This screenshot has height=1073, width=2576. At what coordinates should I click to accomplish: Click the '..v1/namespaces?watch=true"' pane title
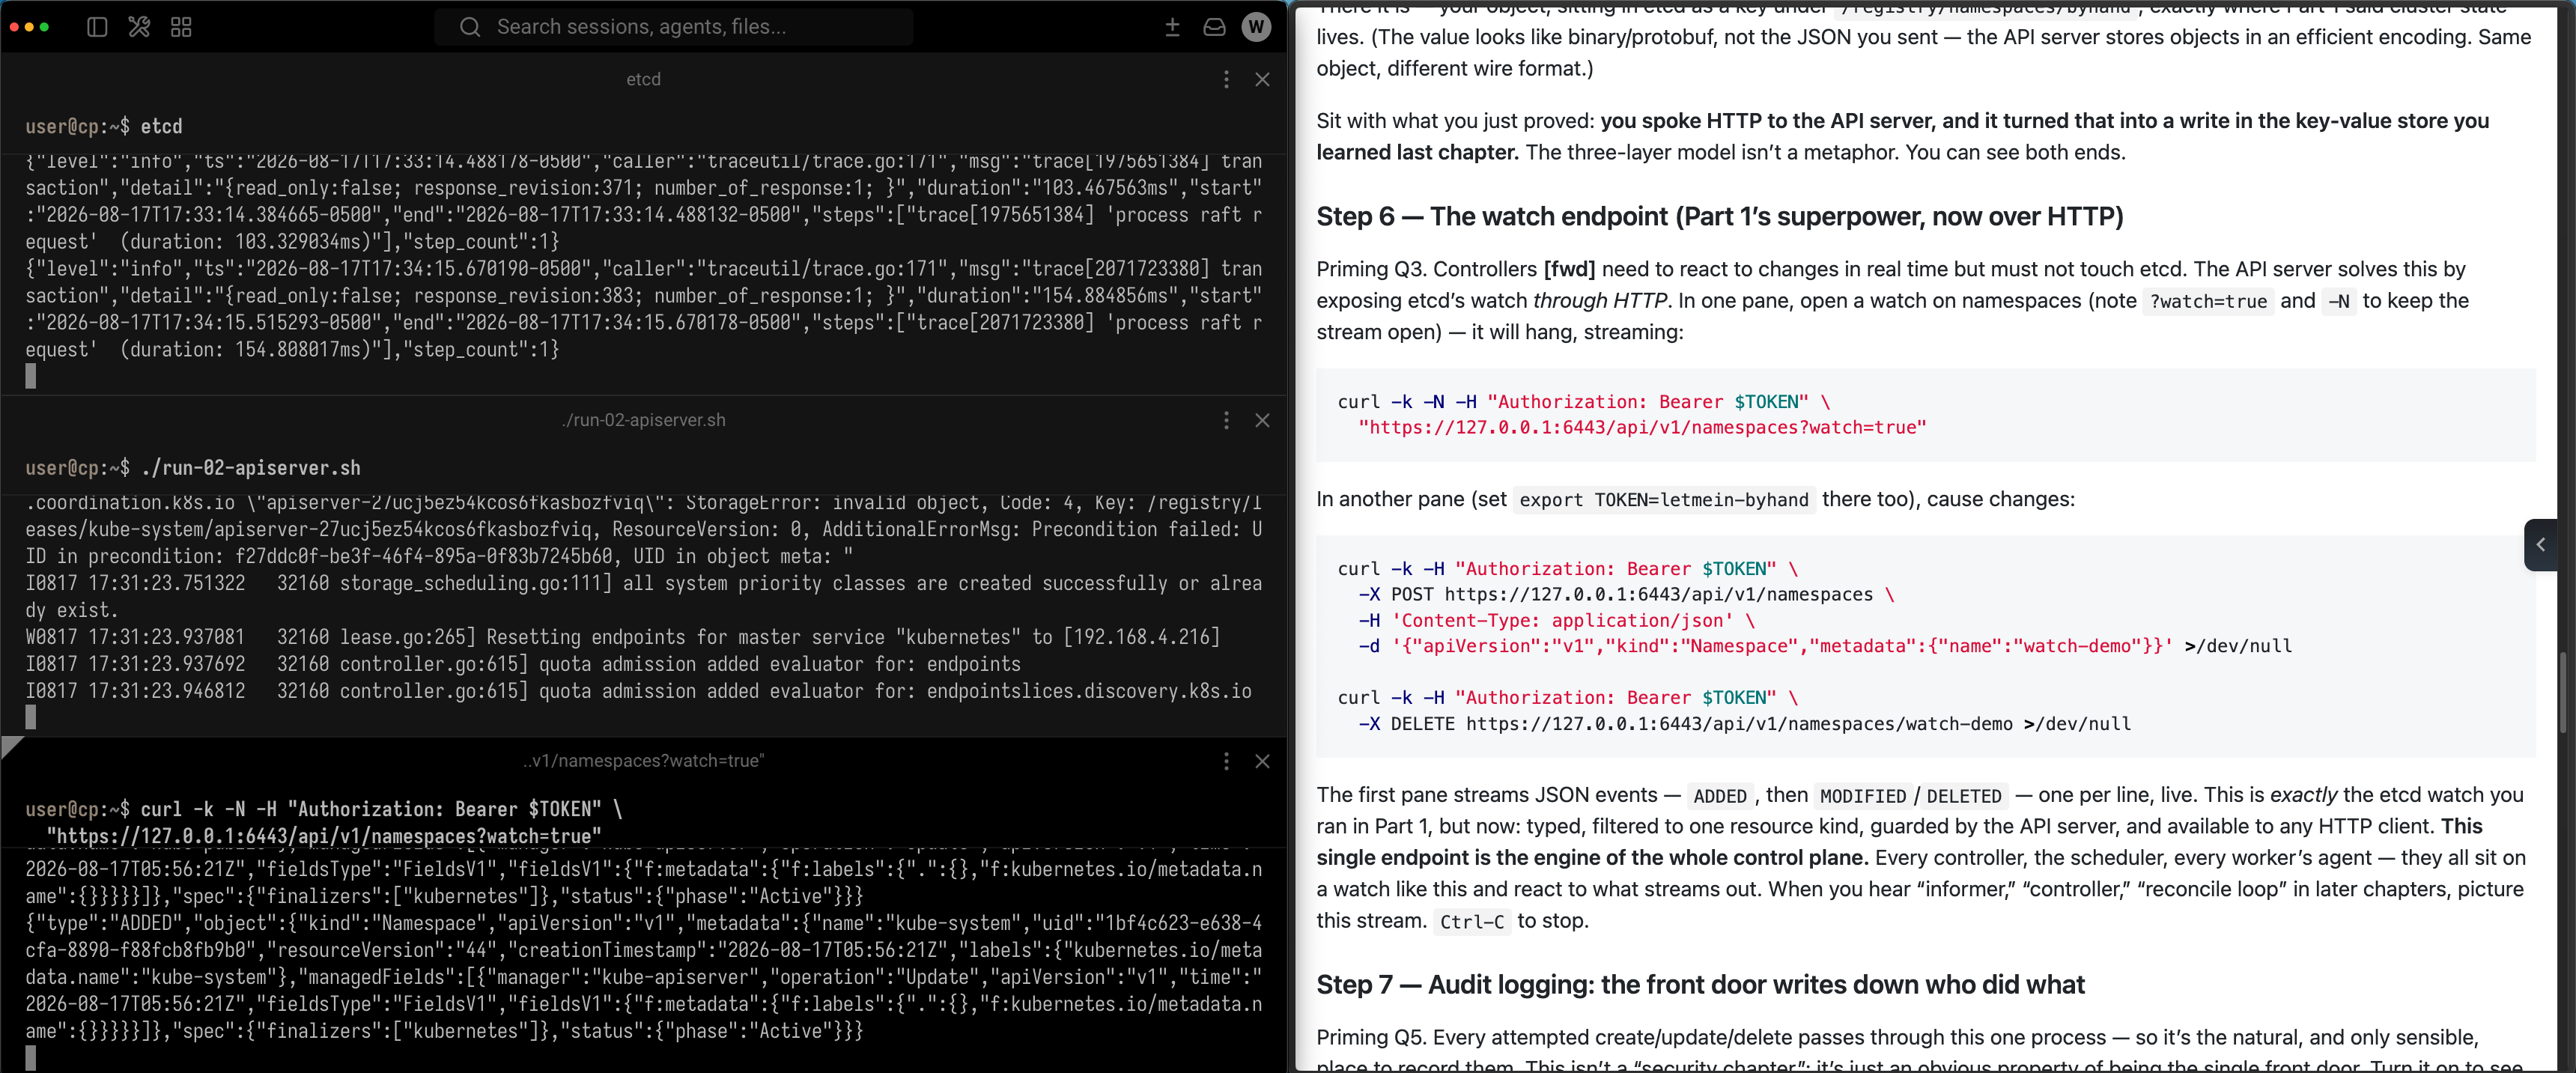click(643, 761)
